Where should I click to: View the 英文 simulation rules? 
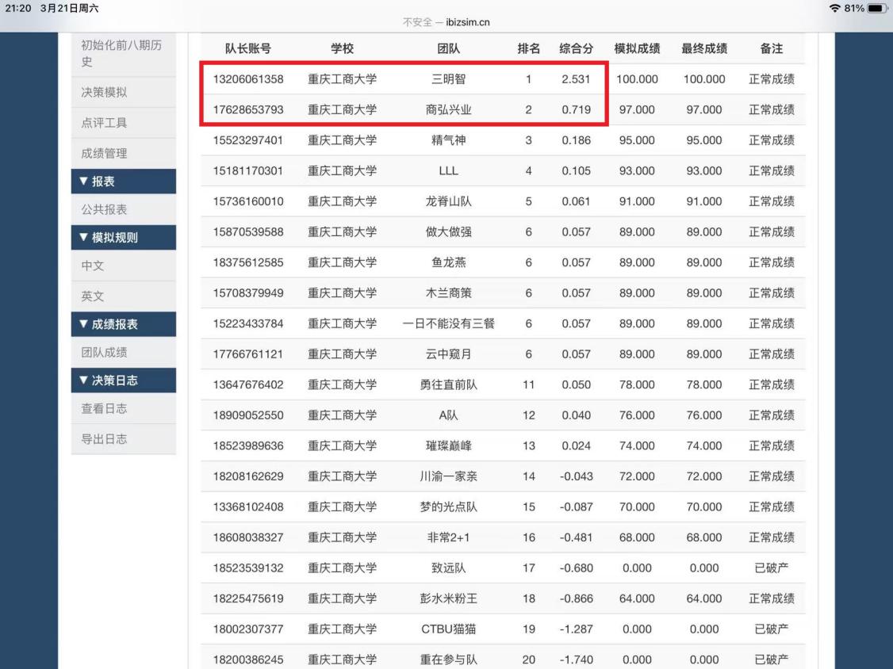coord(123,296)
